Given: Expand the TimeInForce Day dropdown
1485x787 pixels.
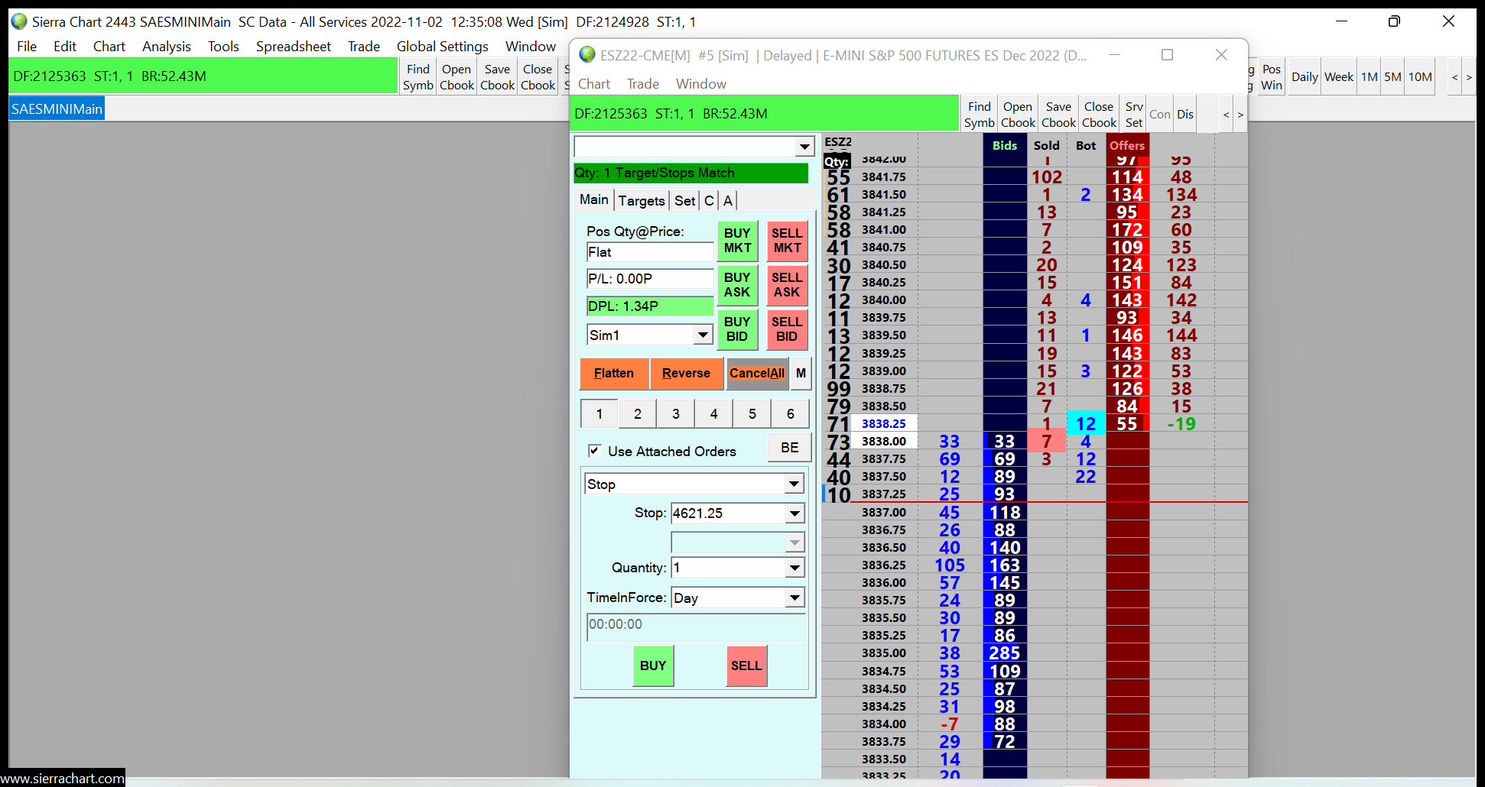Looking at the screenshot, I should [x=794, y=598].
